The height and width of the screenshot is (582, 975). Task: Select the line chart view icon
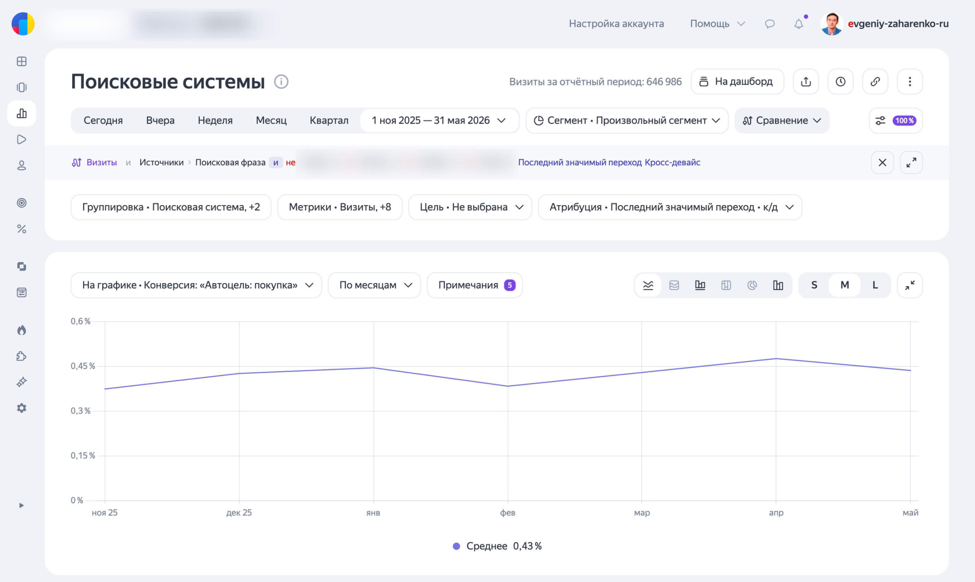[648, 285]
